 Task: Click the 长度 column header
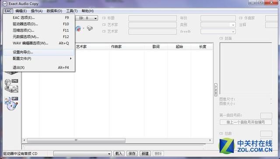[x=203, y=47]
